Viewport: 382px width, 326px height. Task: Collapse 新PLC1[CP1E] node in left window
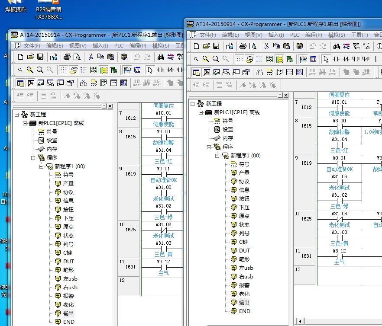(x=25, y=123)
